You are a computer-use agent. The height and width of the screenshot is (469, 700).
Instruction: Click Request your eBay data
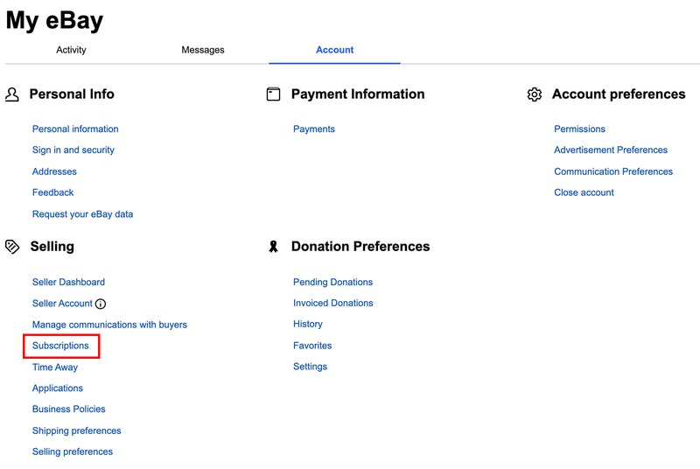click(x=82, y=214)
